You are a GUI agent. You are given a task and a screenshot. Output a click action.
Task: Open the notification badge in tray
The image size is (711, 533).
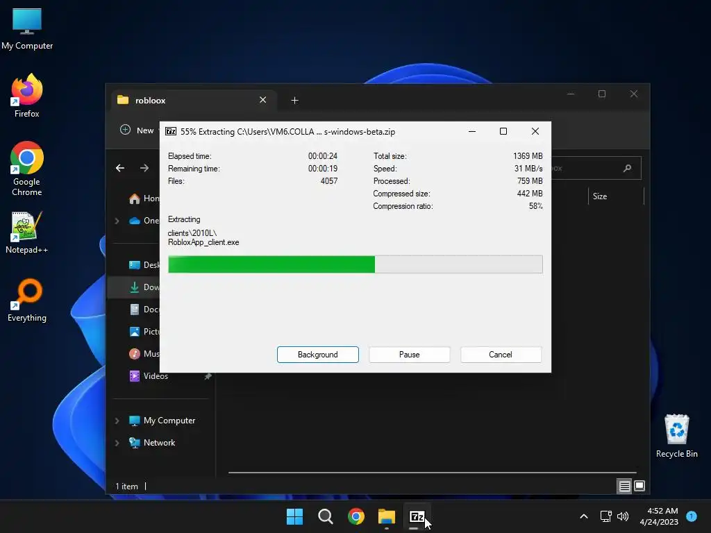pyautogui.click(x=692, y=516)
